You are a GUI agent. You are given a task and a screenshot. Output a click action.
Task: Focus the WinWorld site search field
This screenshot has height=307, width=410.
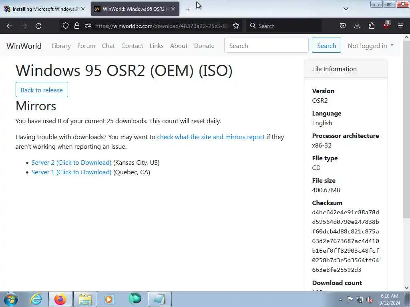266,45
